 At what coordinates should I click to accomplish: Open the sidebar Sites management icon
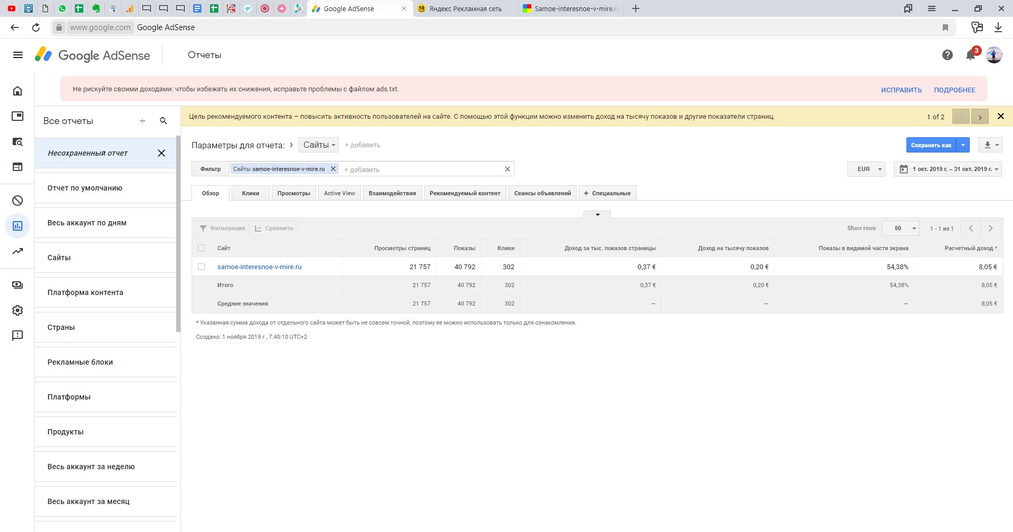[x=17, y=167]
